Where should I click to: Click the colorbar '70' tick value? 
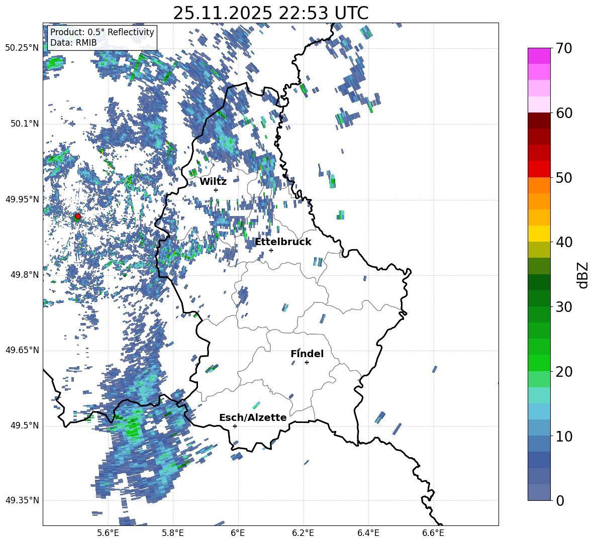tap(564, 48)
